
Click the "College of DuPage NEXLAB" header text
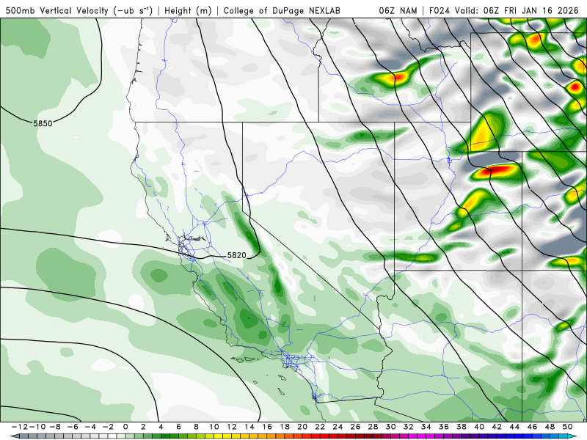coord(282,10)
